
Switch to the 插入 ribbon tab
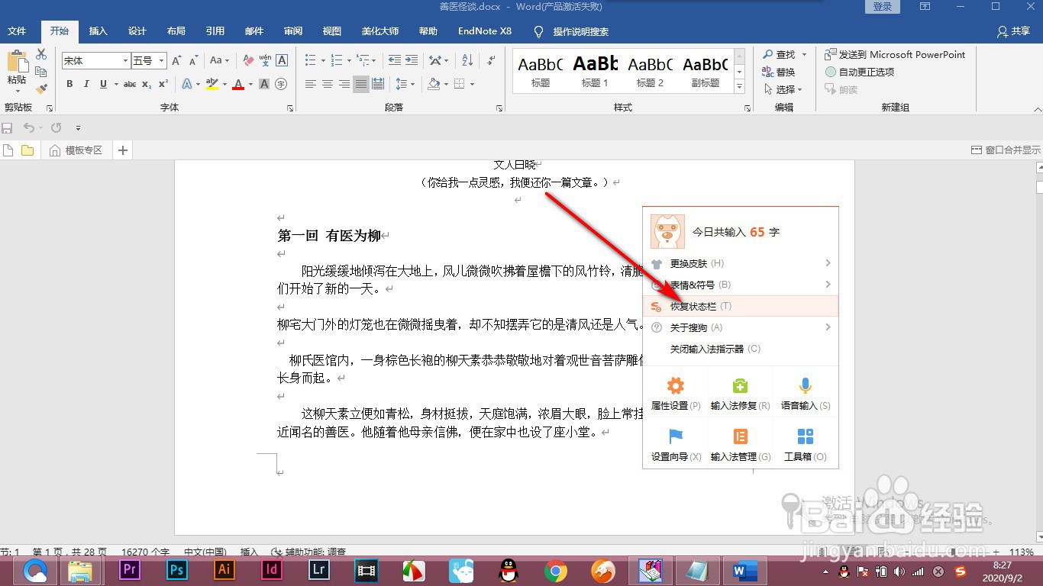(98, 31)
